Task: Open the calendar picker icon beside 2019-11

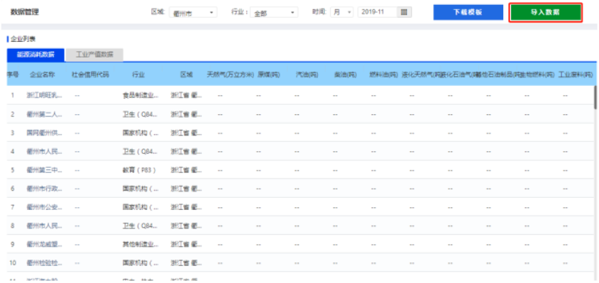Action: pos(404,12)
